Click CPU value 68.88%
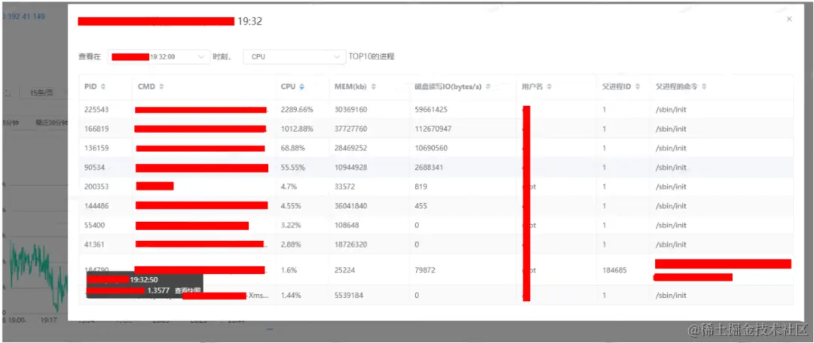Screen dimensions: 814x343 click(x=292, y=148)
